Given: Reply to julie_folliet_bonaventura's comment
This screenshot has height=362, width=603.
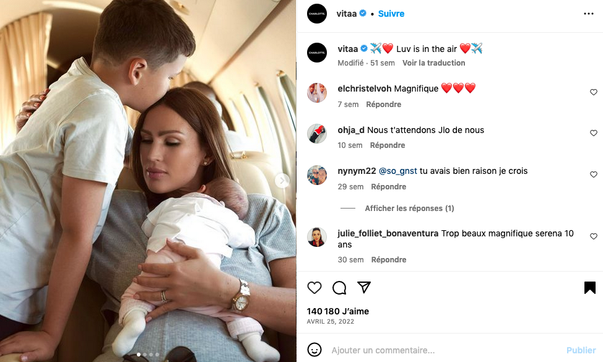Looking at the screenshot, I should (388, 260).
